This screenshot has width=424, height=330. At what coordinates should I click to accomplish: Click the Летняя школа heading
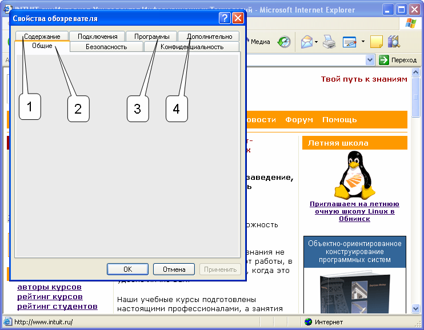click(338, 143)
